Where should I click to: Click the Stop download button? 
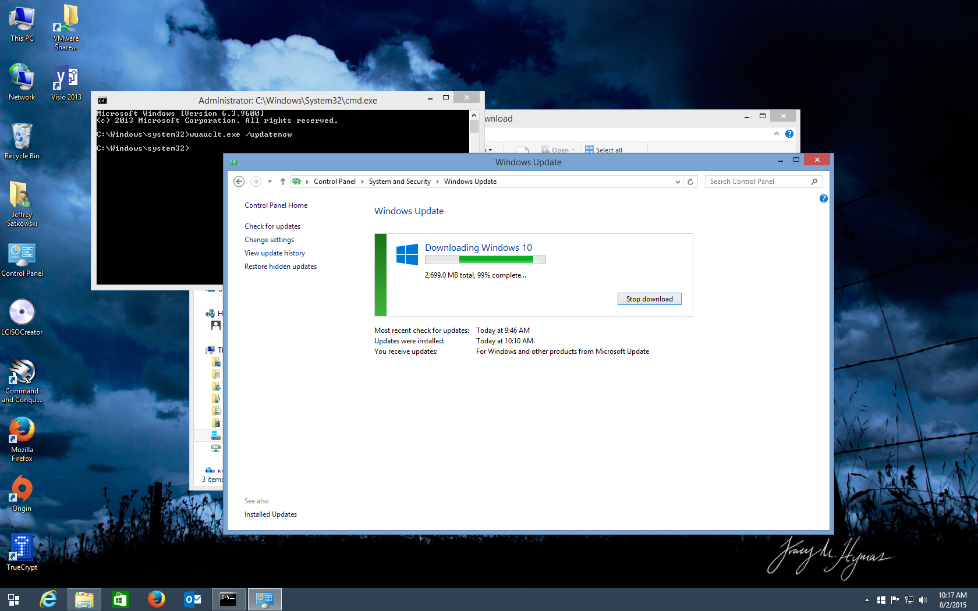pyautogui.click(x=650, y=299)
